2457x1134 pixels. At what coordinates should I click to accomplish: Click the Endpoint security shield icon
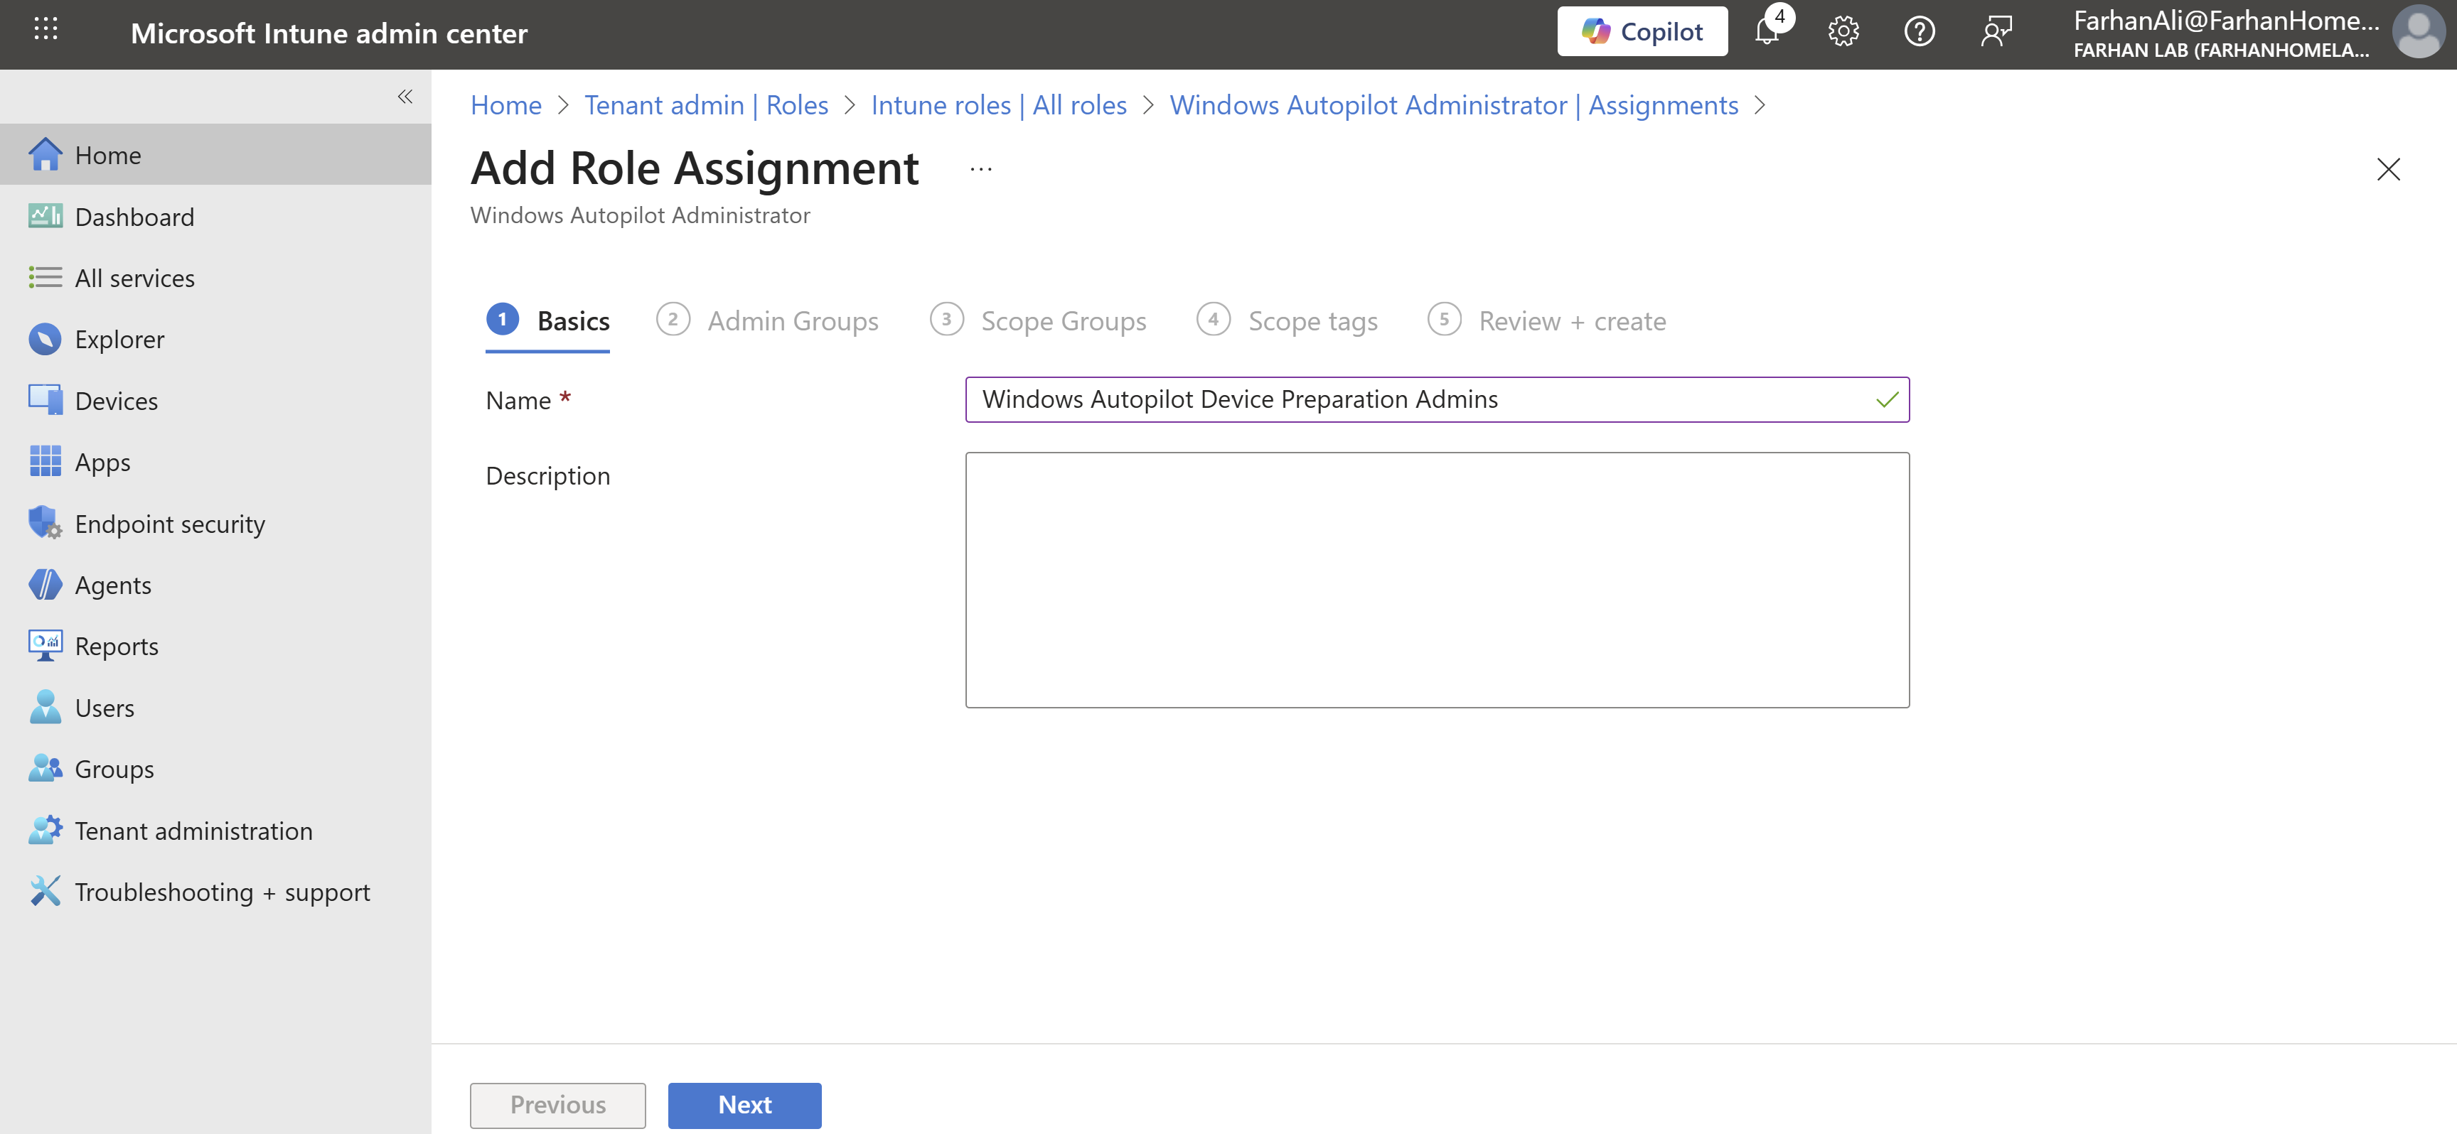click(x=44, y=523)
